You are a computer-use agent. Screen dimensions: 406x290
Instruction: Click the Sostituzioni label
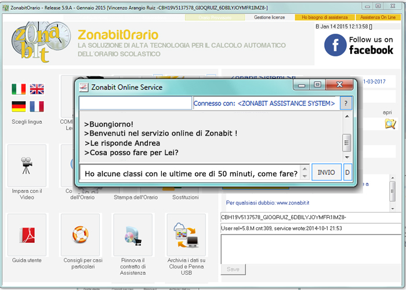point(186,198)
